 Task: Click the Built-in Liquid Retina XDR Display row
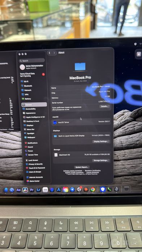81,136
